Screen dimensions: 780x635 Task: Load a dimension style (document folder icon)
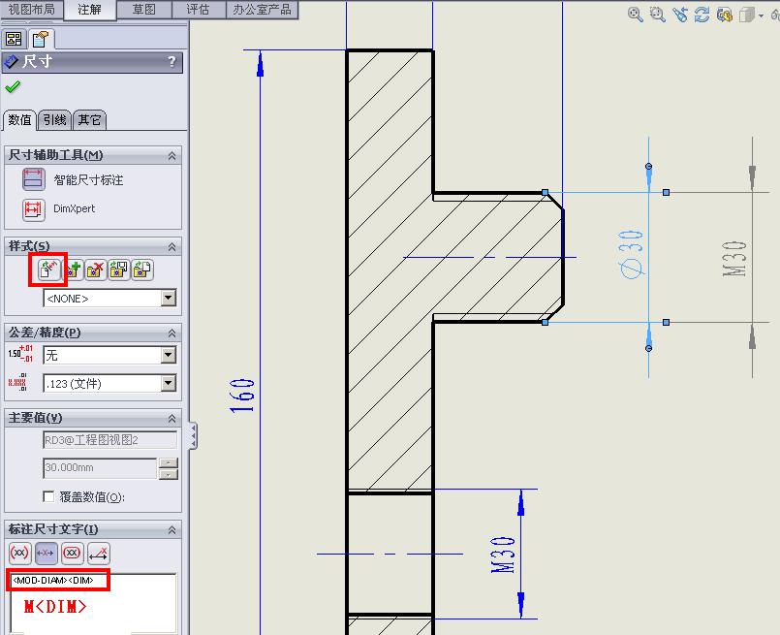(142, 270)
